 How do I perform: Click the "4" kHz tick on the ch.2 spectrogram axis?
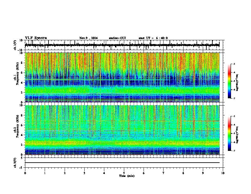[x=22, y=135]
